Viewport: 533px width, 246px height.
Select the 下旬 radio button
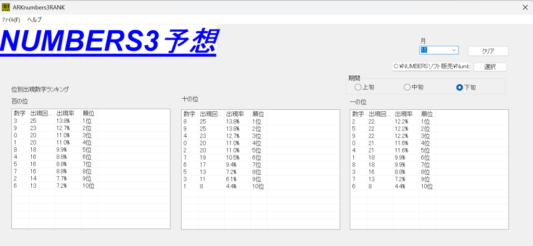pos(459,87)
